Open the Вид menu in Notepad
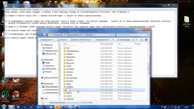This screenshot has width=194, height=109. 29,9
